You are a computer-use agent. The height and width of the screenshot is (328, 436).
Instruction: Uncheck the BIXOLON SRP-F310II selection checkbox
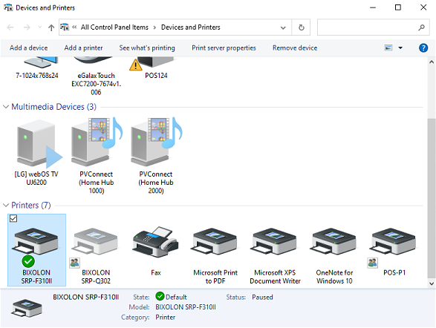pyautogui.click(x=13, y=219)
